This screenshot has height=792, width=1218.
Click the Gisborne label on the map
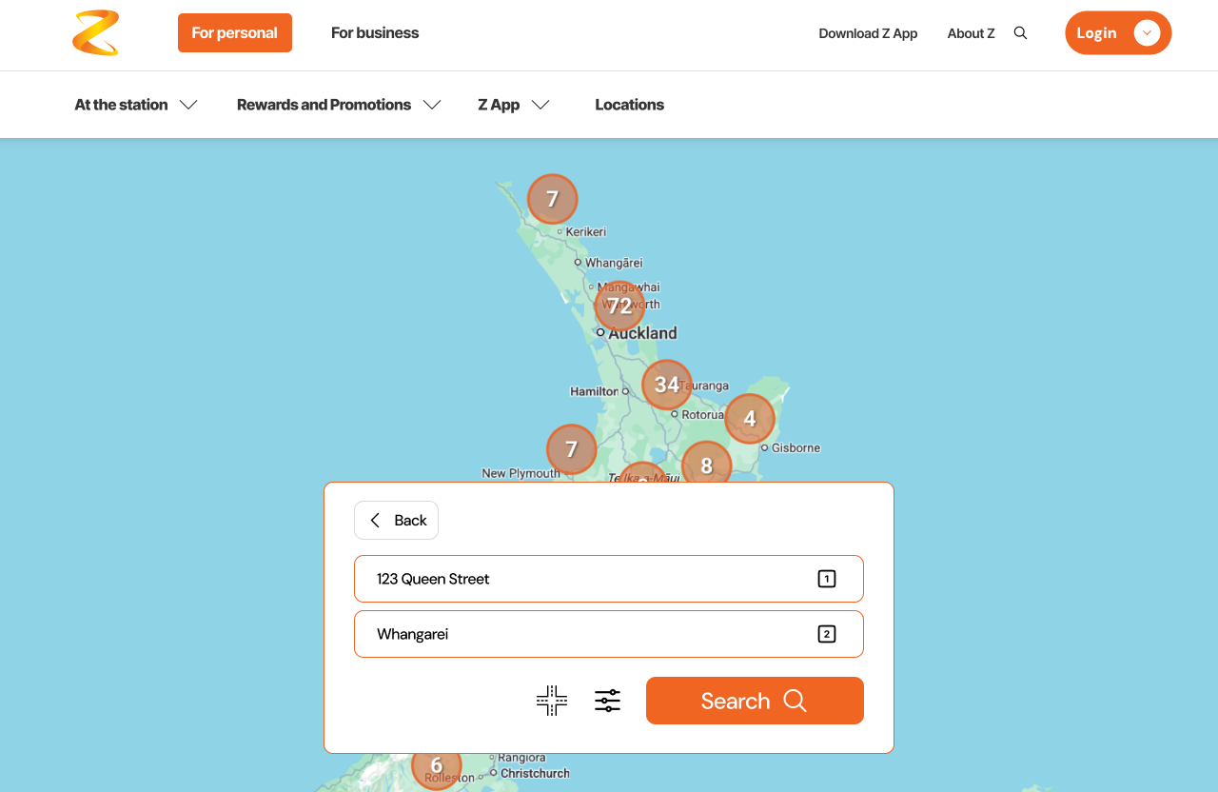point(796,448)
